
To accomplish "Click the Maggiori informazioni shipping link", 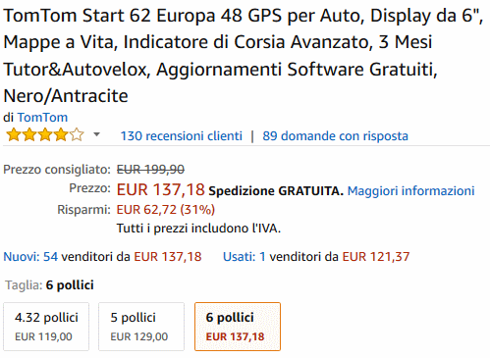I will pyautogui.click(x=410, y=190).
